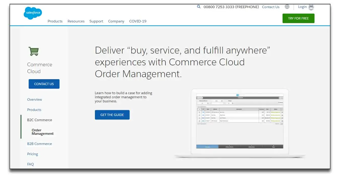This screenshot has height=175, width=340.
Task: Open the Resources navigation menu
Action: pos(76,21)
